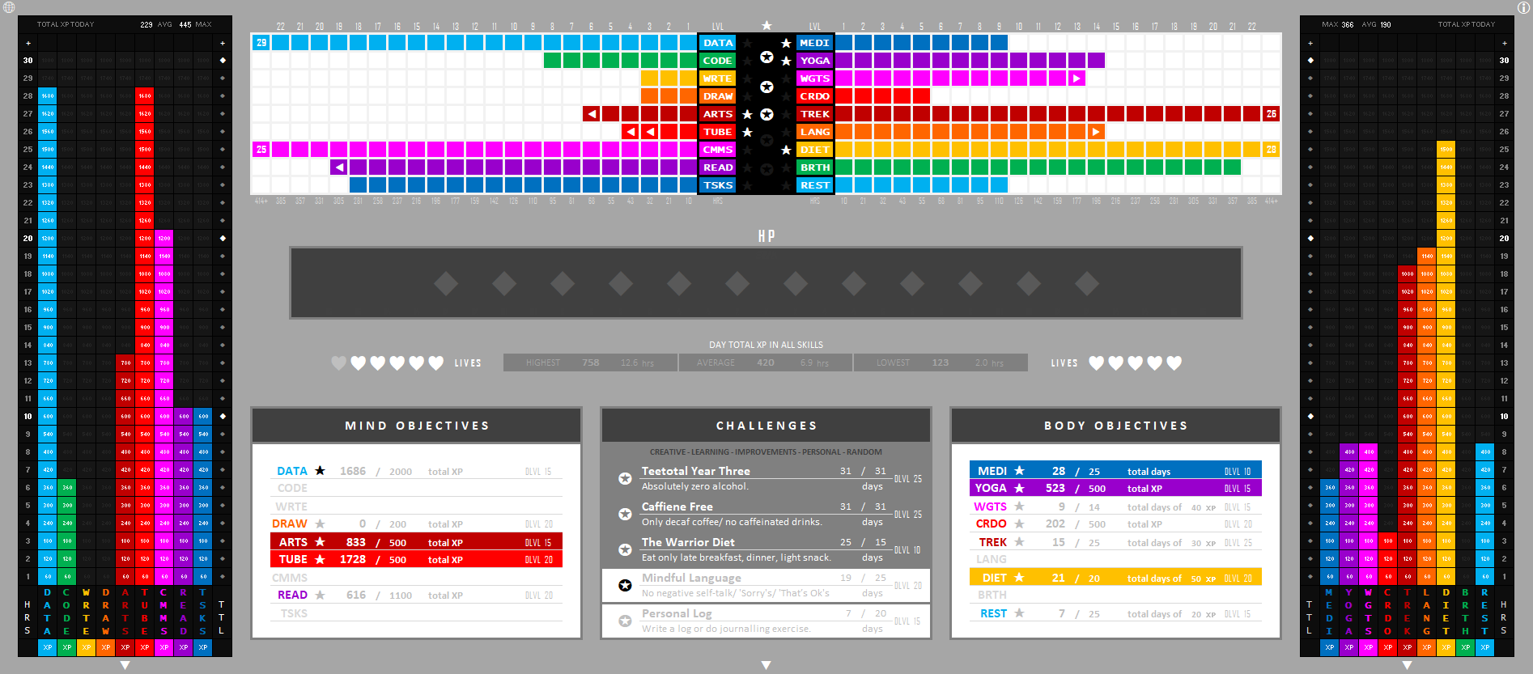Expand section using arrow below right XP panel
The width and height of the screenshot is (1533, 674).
pos(1407,665)
